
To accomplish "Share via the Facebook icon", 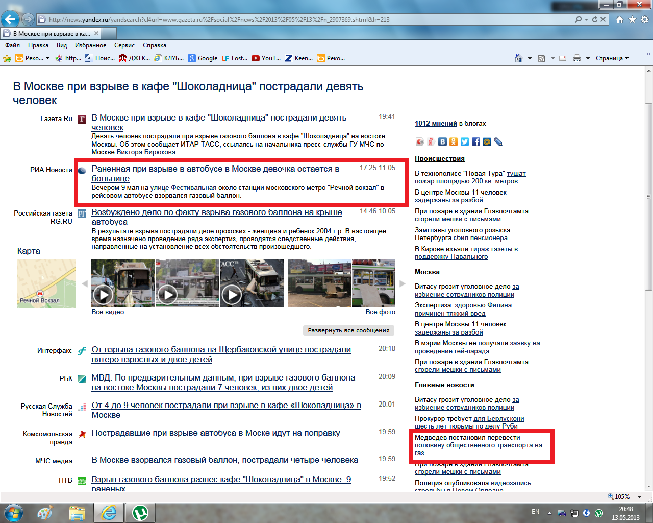I will pyautogui.click(x=476, y=142).
